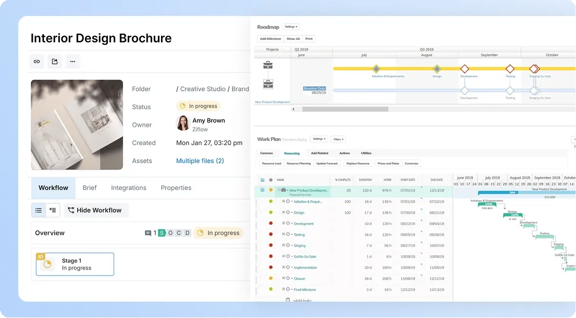Select the compact view icon beside list view
This screenshot has height=318, width=576.
[52, 210]
